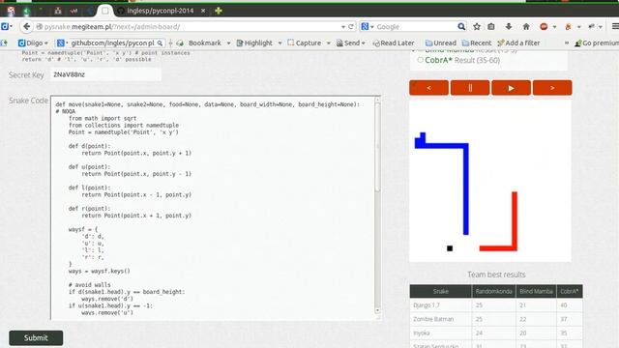Open the Diigo search engine dropdown

coord(62,43)
